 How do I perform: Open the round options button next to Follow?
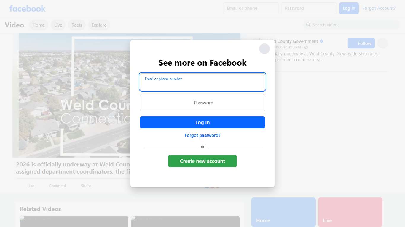pos(382,43)
